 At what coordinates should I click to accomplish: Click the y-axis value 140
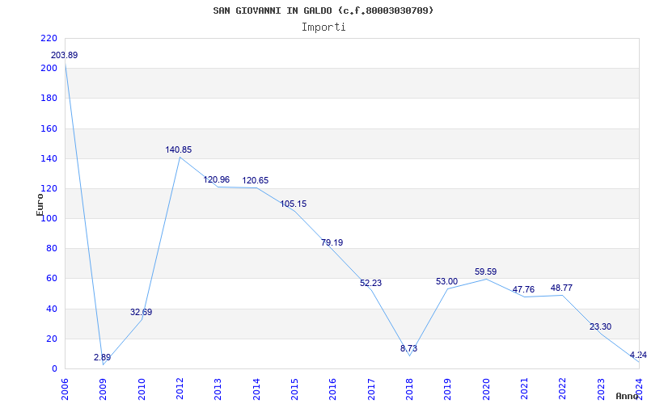tap(49, 158)
